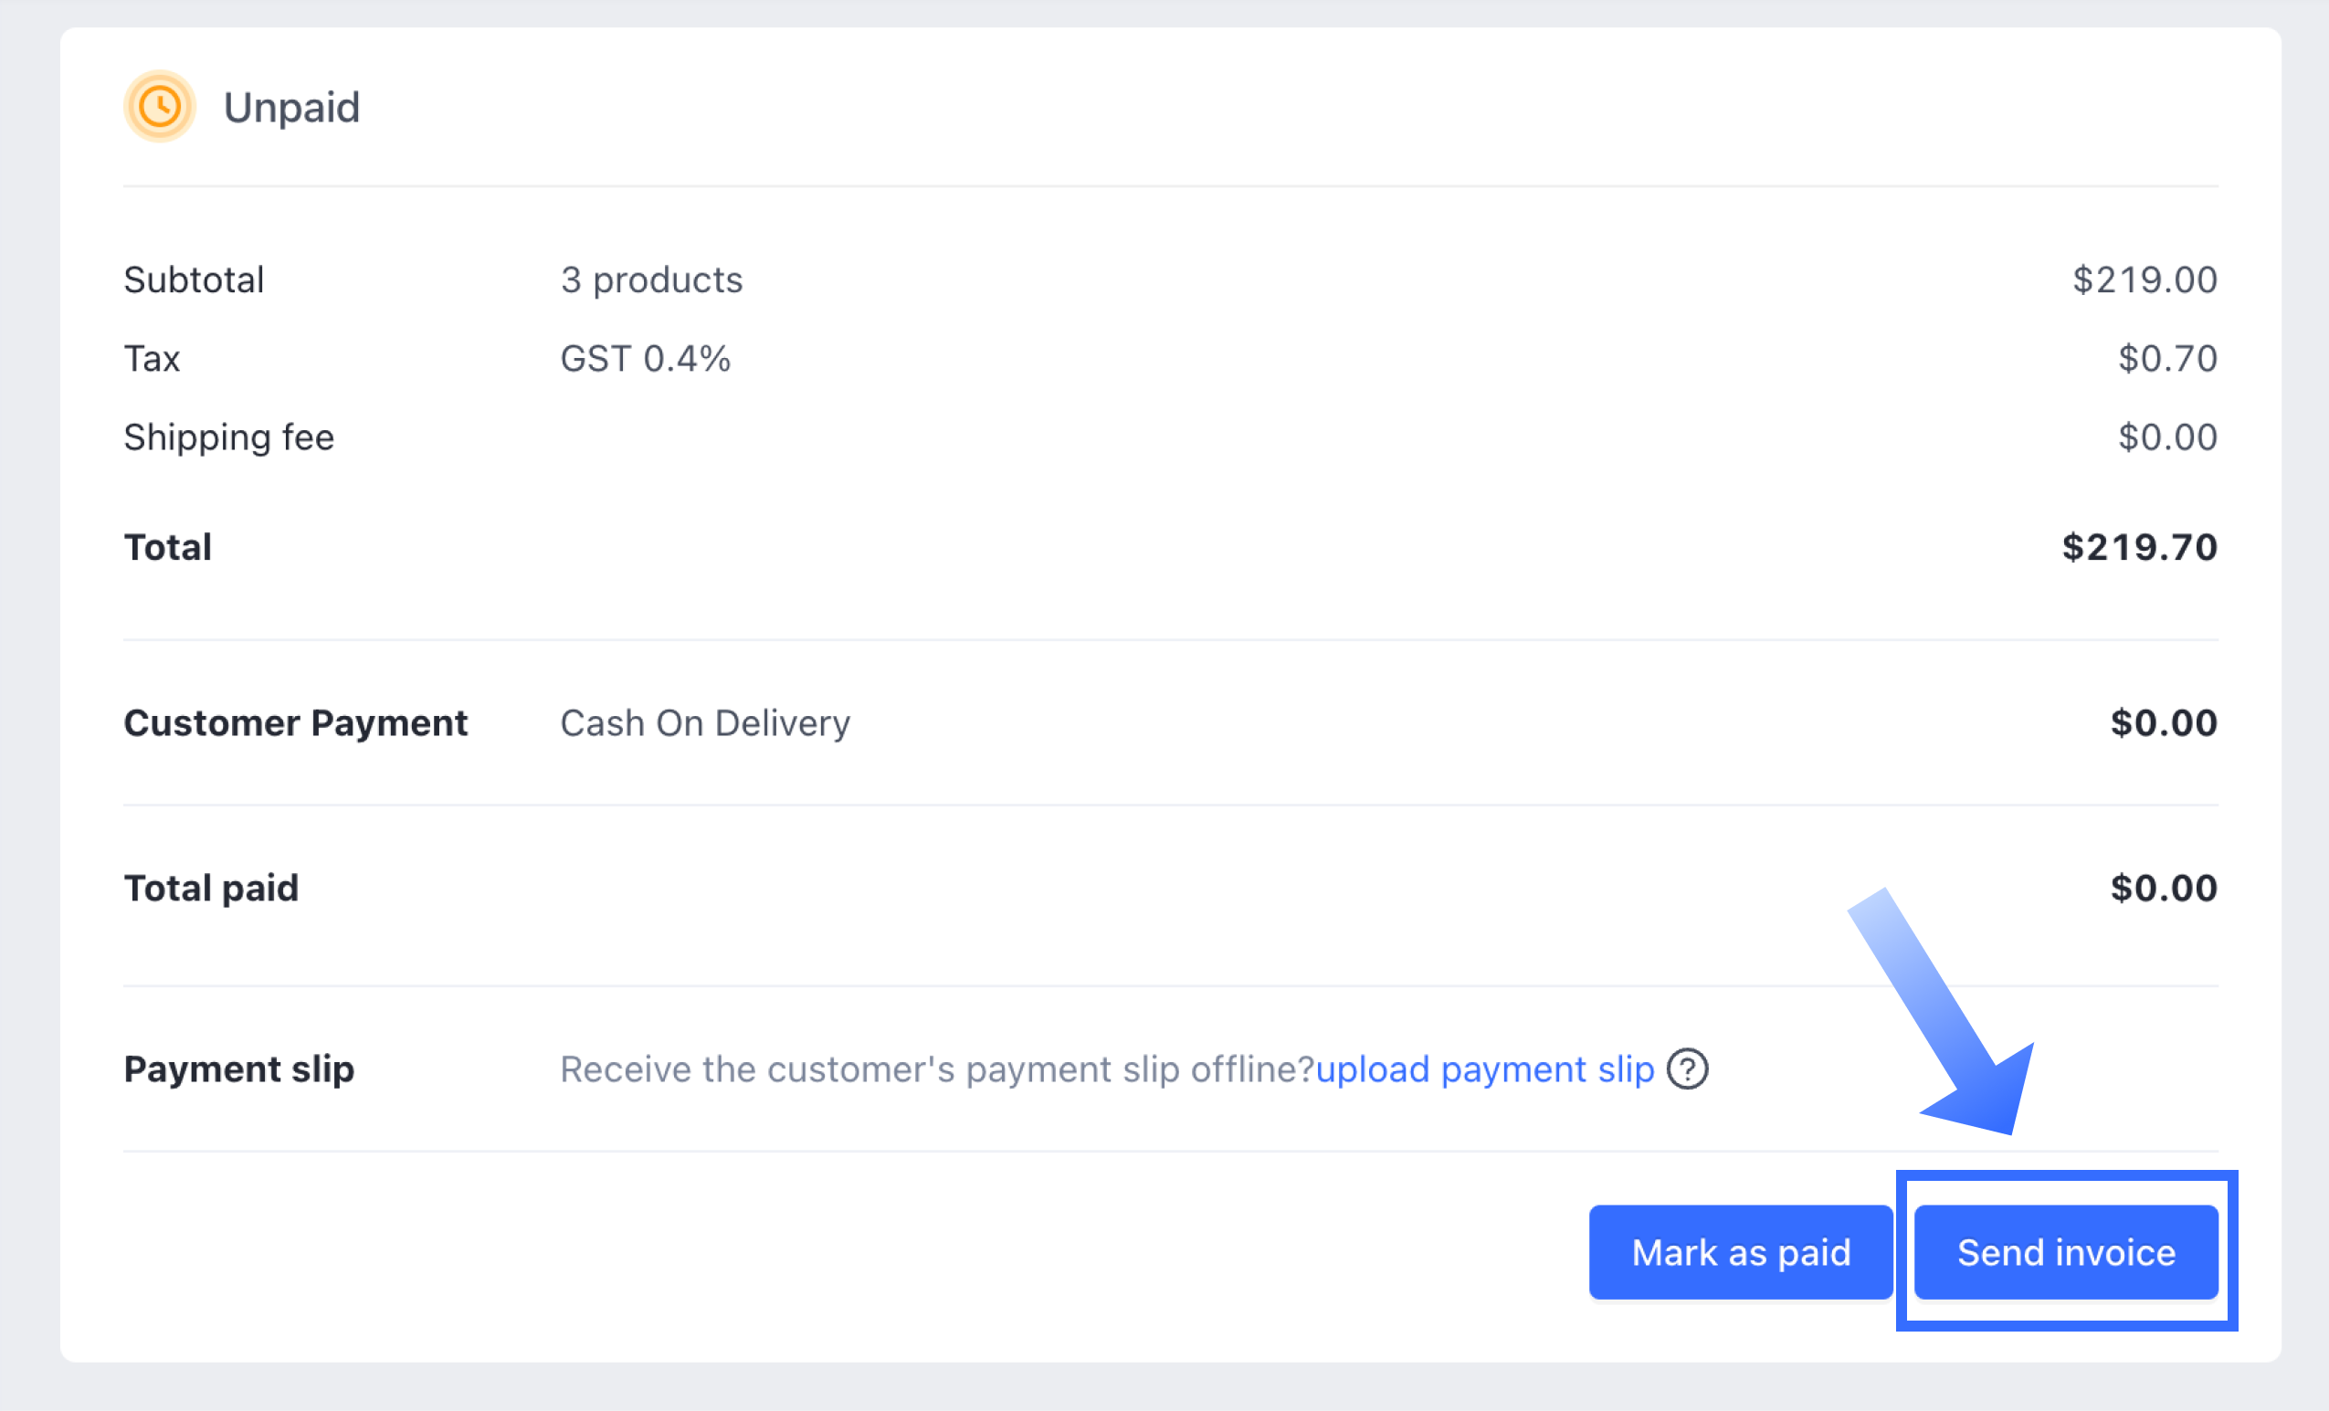Select the Unpaid status heading

pyautogui.click(x=292, y=108)
